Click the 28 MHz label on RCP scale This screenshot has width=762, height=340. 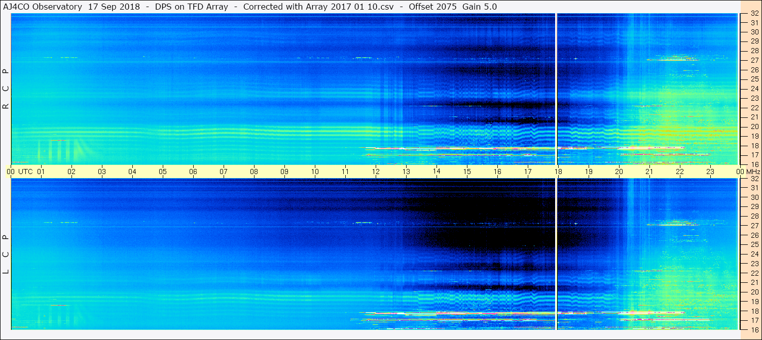point(754,51)
